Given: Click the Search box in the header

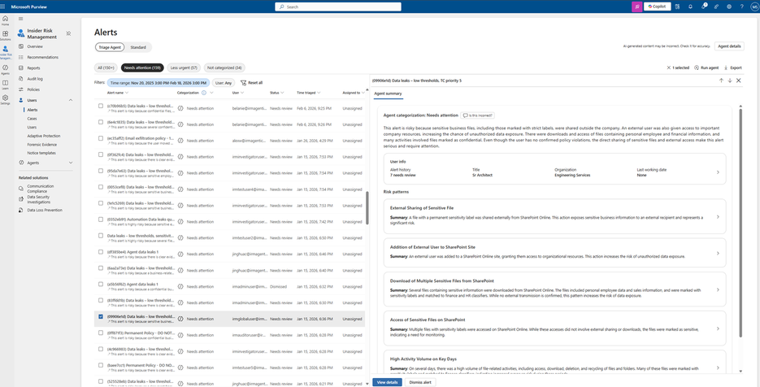Looking at the screenshot, I should coord(338,7).
